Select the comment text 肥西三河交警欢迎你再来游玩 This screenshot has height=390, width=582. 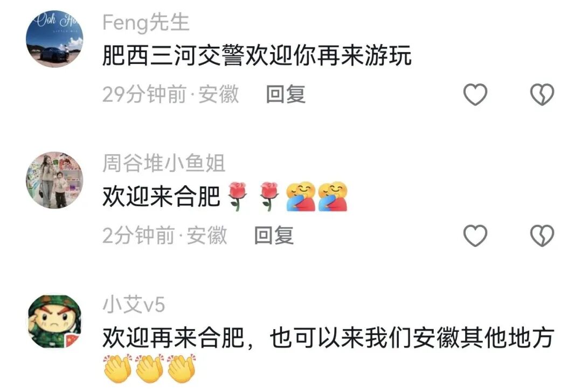pos(257,55)
